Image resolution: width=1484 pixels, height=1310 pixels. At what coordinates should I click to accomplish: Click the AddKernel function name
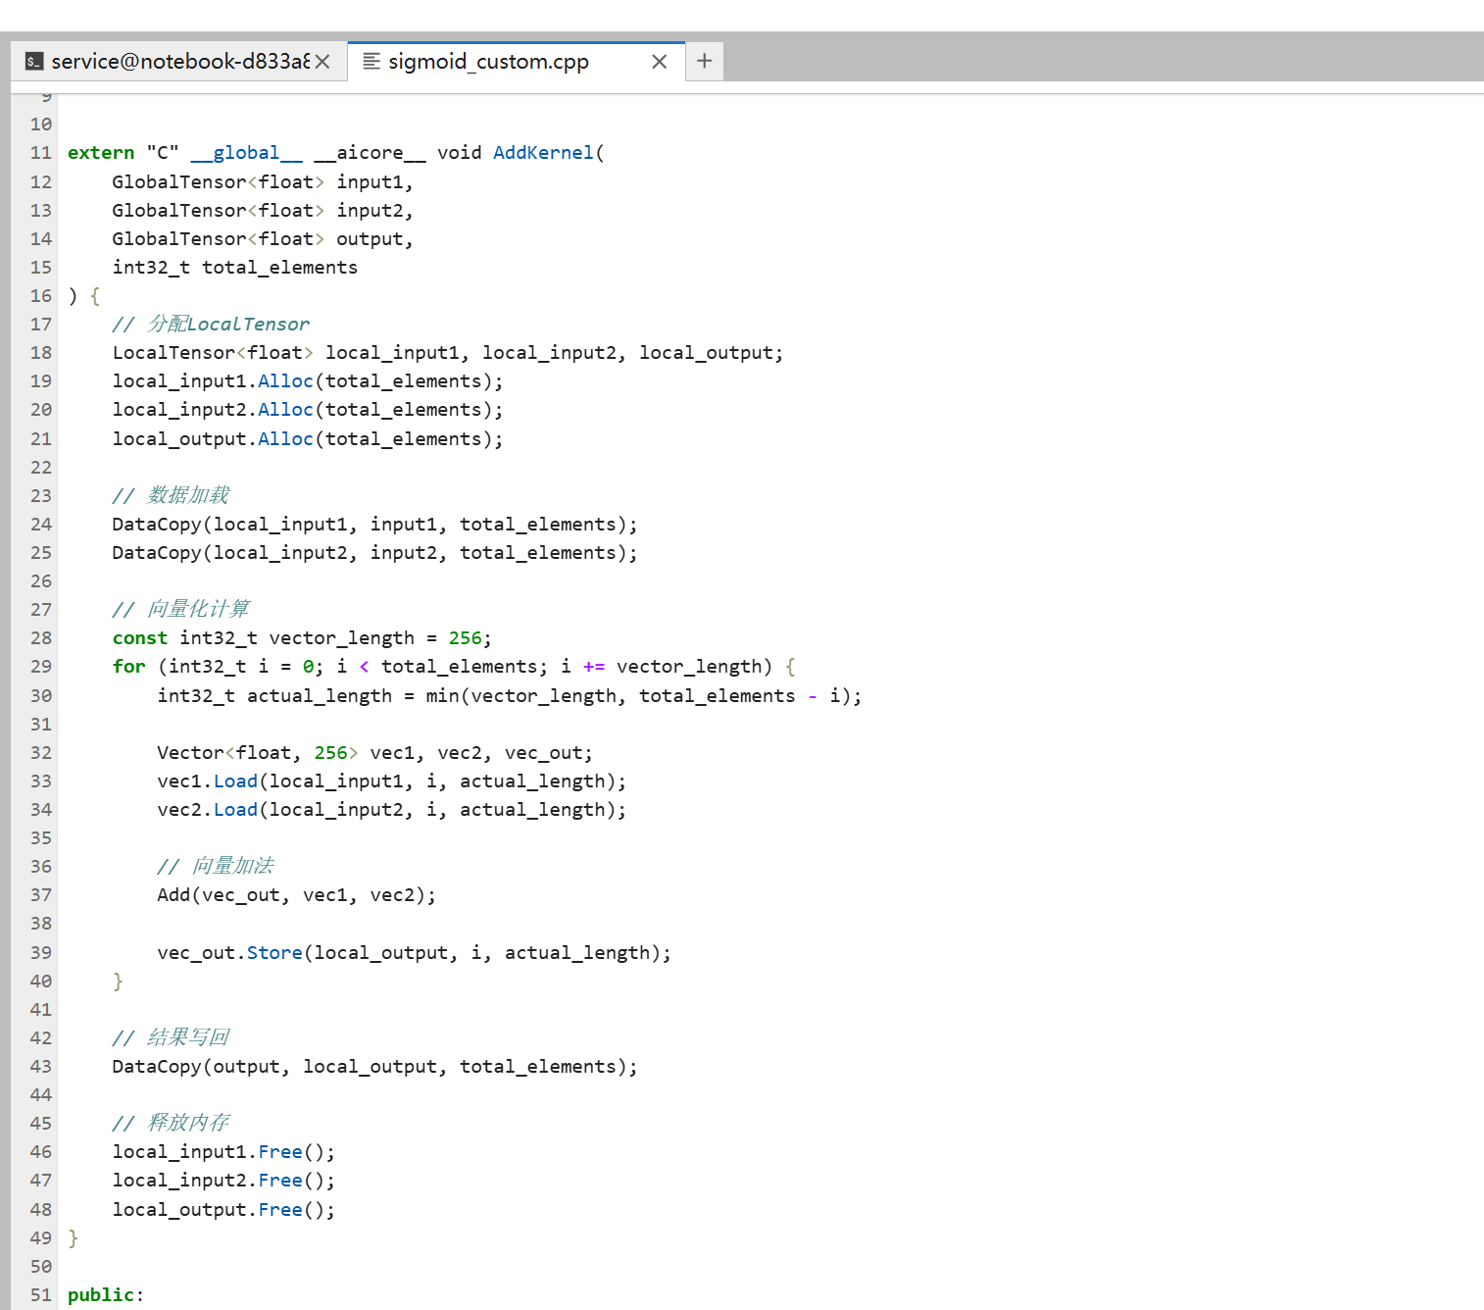point(543,153)
